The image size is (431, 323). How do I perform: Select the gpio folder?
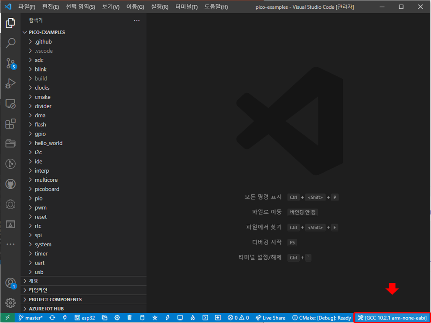pos(84,134)
